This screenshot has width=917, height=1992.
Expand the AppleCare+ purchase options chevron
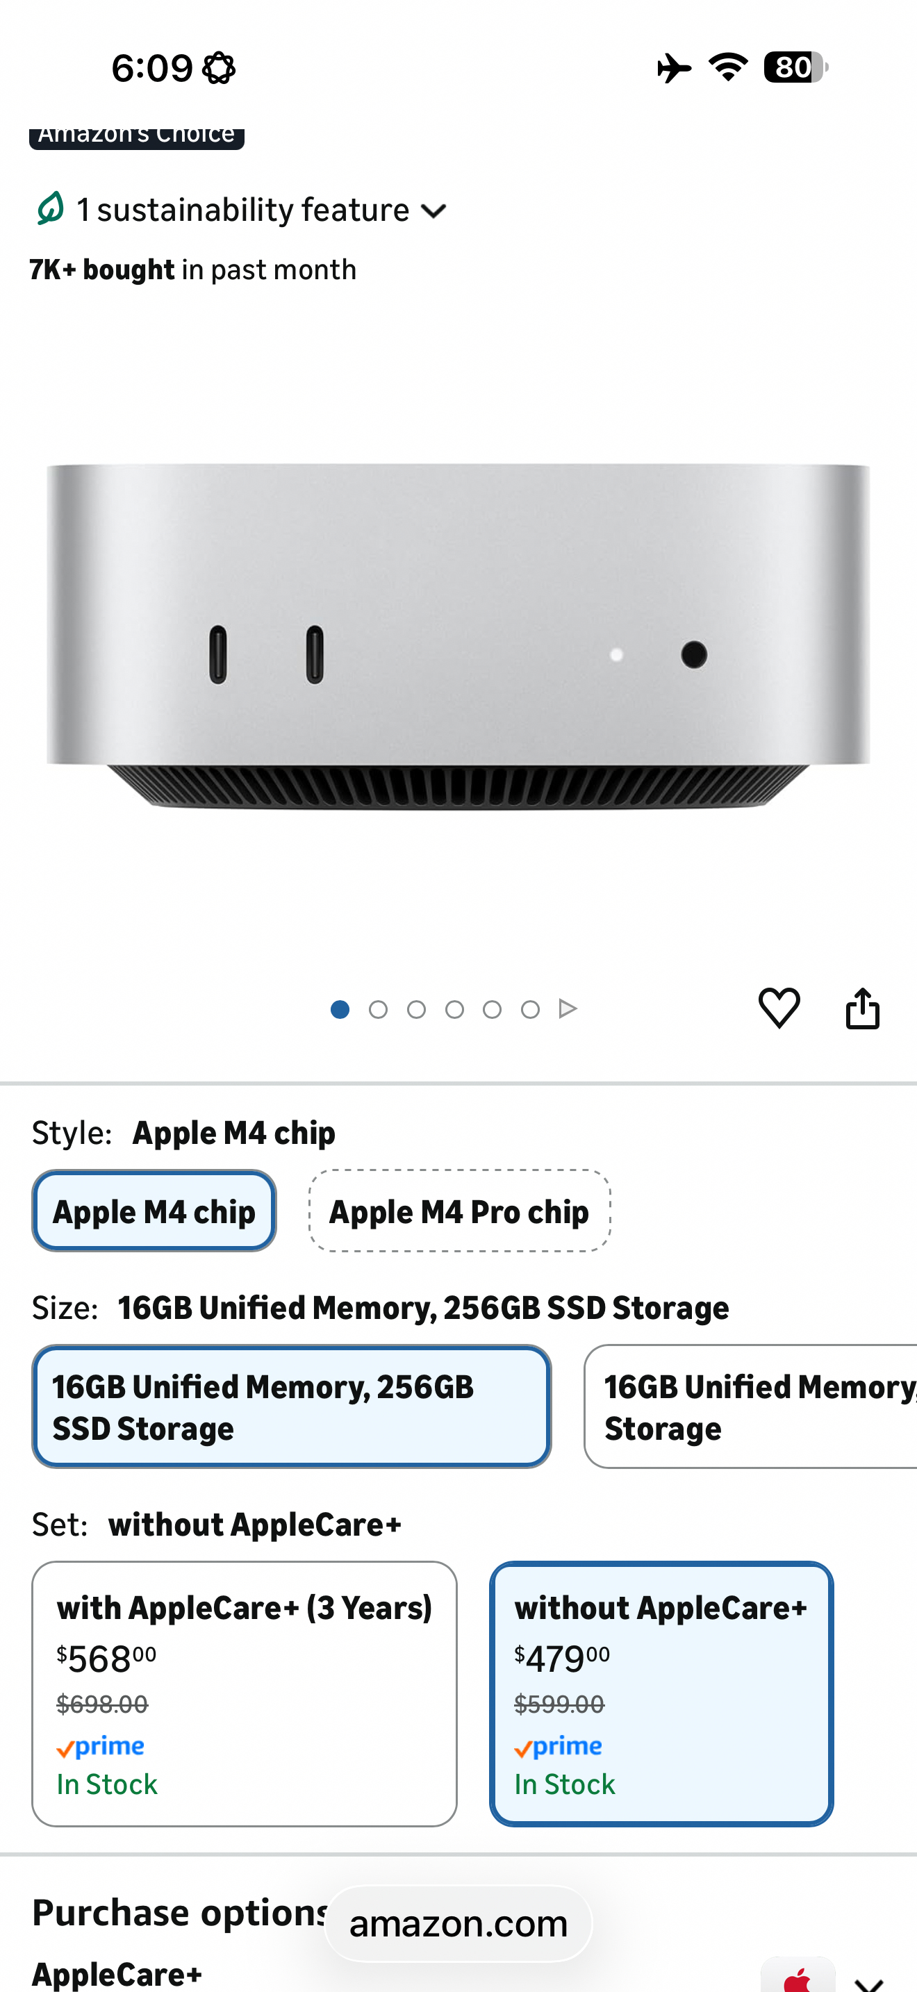pyautogui.click(x=869, y=1984)
